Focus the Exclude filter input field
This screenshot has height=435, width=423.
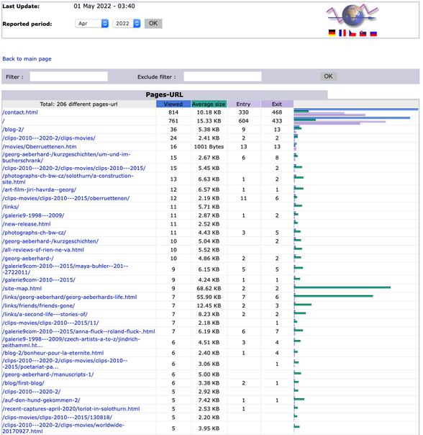222,76
